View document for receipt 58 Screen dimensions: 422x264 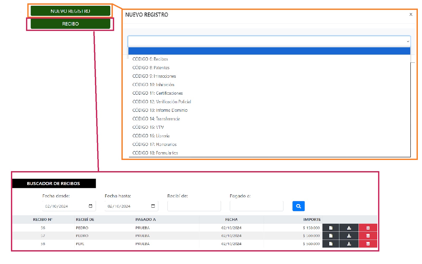[331, 244]
